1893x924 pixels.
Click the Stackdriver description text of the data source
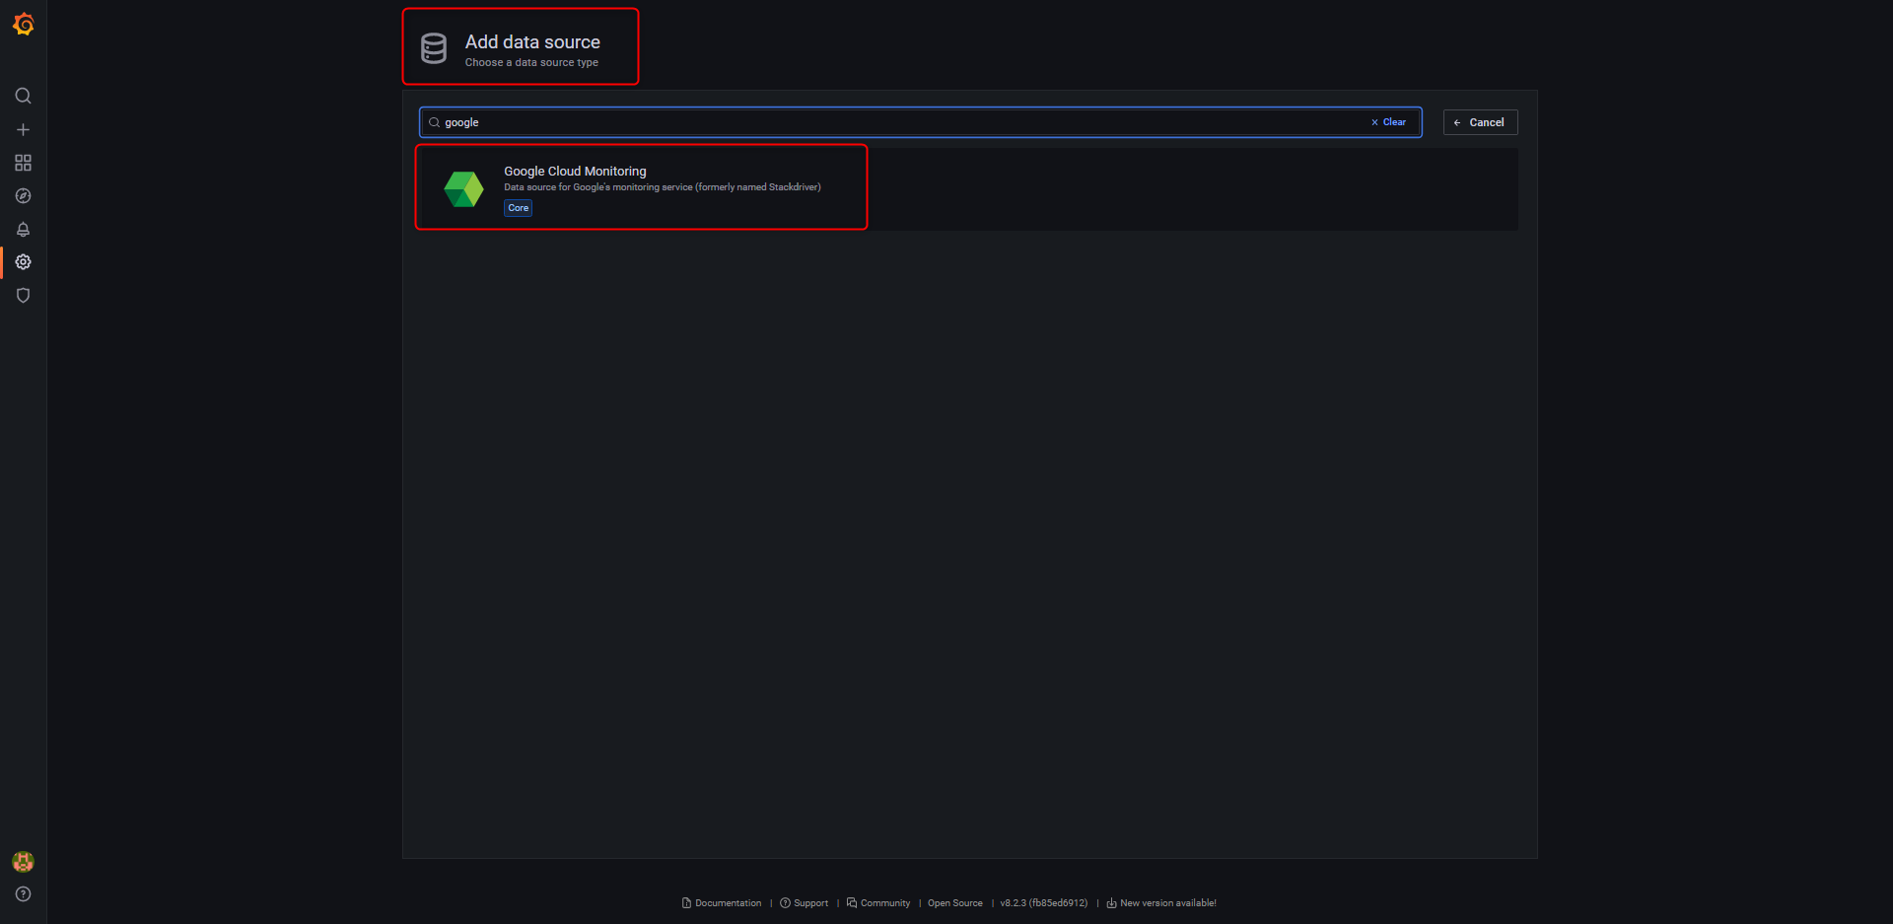tap(662, 187)
